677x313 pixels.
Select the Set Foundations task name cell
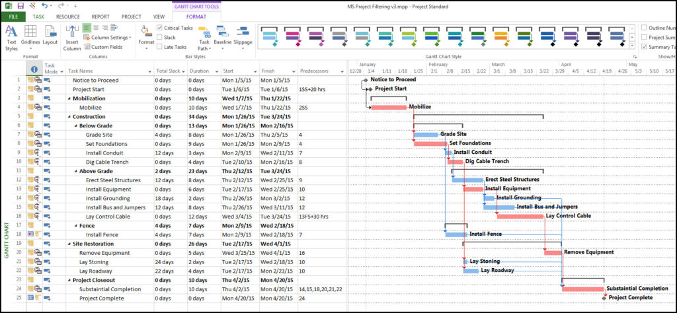click(x=110, y=144)
